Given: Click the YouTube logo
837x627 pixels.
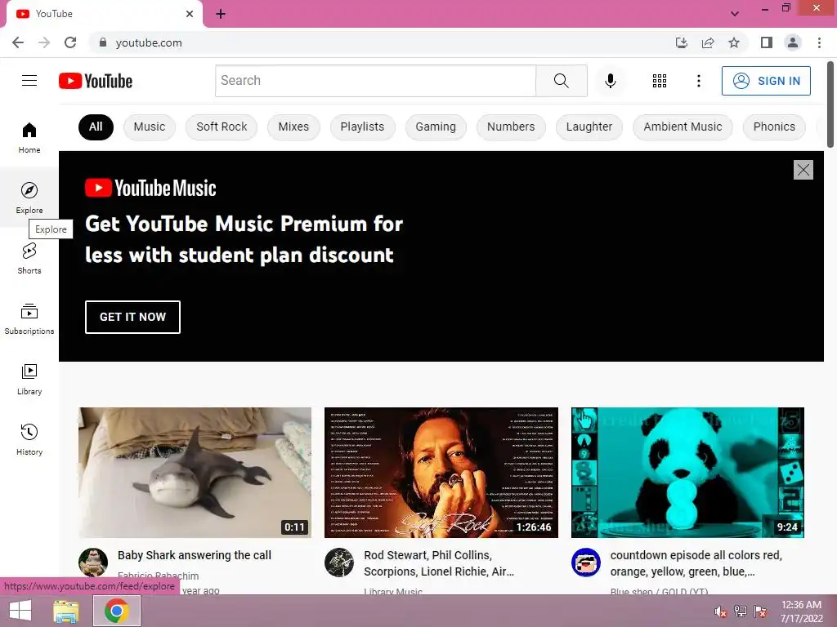Looking at the screenshot, I should [x=96, y=81].
